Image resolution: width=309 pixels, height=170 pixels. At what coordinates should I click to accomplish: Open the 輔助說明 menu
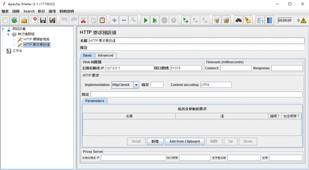pyautogui.click(x=67, y=11)
